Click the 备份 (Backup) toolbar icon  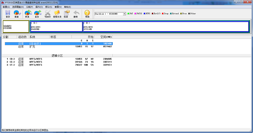point(38,13)
